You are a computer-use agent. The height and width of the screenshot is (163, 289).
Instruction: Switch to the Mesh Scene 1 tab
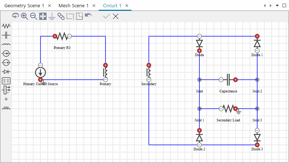coord(73,6)
